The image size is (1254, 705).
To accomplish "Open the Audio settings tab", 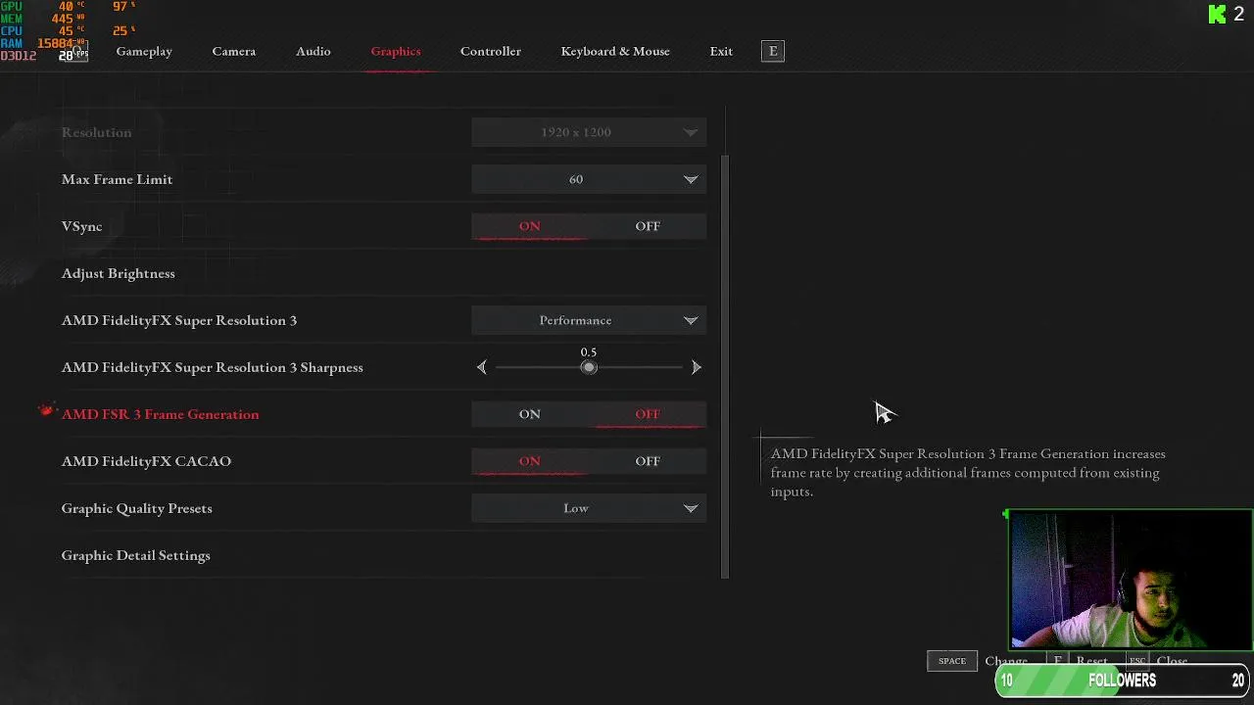I will pos(313,51).
